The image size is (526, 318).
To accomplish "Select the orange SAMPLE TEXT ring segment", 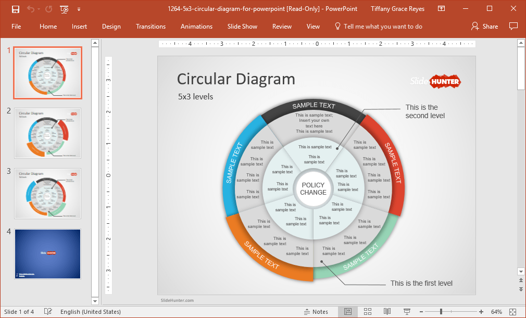I will tap(261, 256).
